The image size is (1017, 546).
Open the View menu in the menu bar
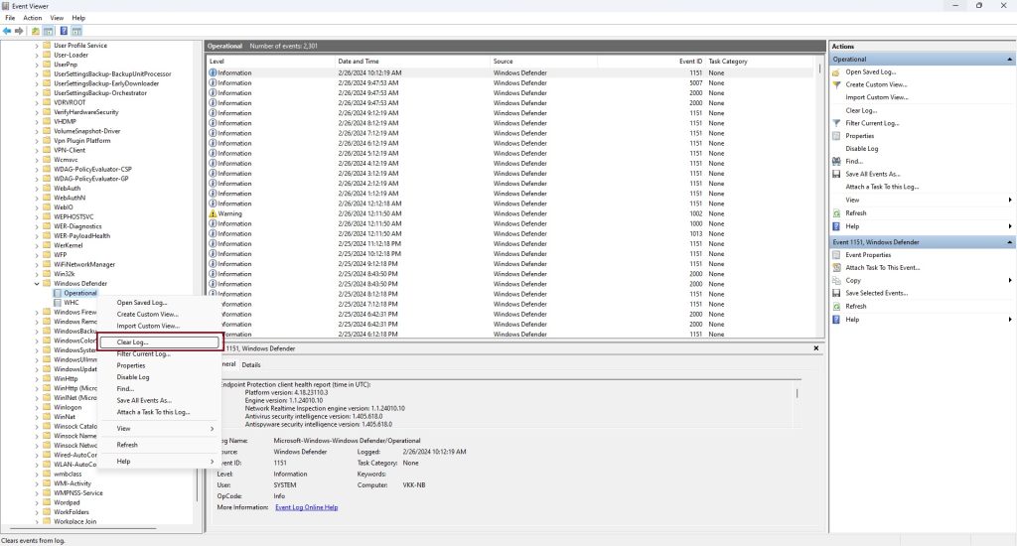(x=57, y=18)
